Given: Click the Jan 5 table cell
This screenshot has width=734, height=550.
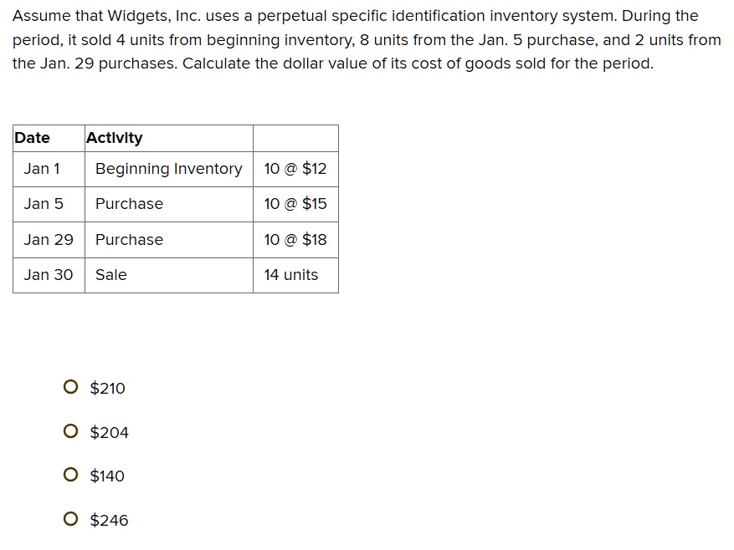Looking at the screenshot, I should (x=42, y=204).
